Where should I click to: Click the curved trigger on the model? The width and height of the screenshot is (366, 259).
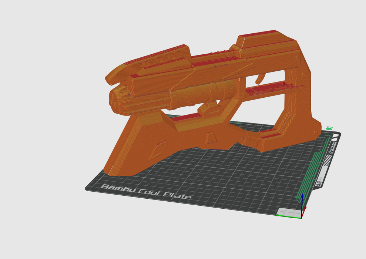[261, 78]
